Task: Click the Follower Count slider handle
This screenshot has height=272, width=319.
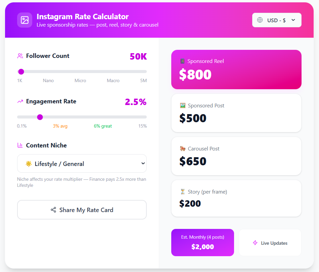Action: point(21,72)
